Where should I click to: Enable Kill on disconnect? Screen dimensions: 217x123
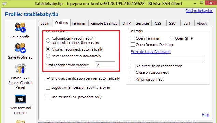pyautogui.click(x=133, y=79)
